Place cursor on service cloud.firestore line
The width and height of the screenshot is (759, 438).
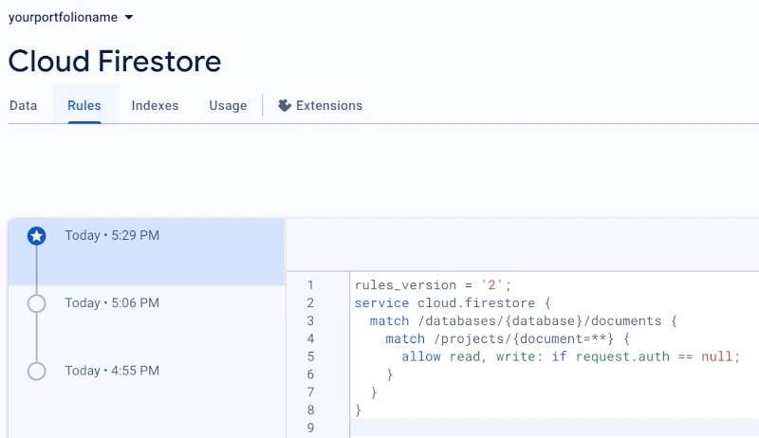(453, 303)
